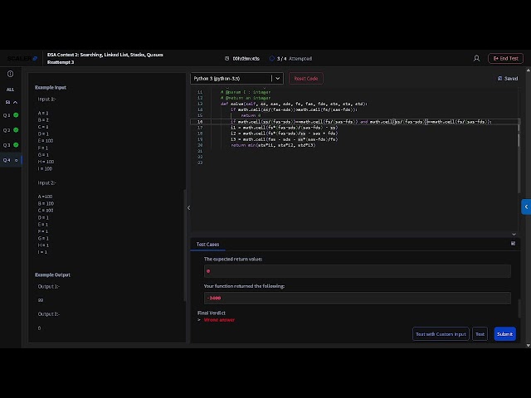
Task: Switch to the Test Cases tab
Action: tap(207, 245)
